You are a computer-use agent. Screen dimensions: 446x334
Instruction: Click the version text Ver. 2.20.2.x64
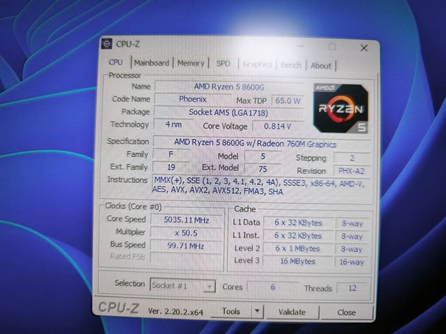click(176, 311)
